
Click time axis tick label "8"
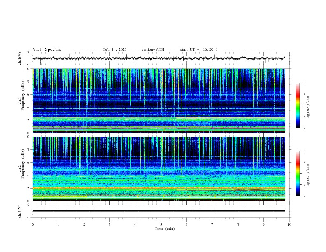238,224
